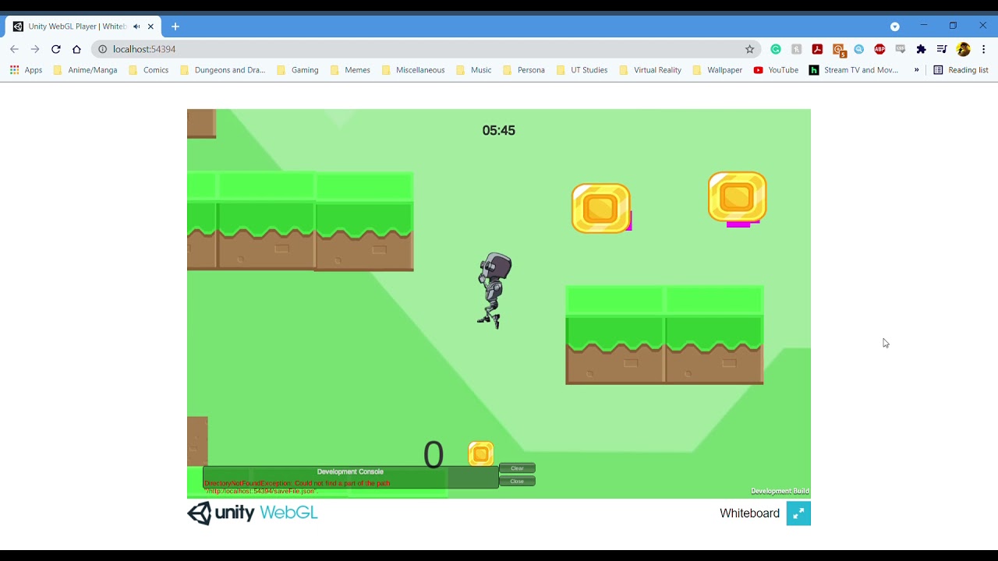Open the Stream TV and Mov... bookmark
998x561 pixels.
854,70
